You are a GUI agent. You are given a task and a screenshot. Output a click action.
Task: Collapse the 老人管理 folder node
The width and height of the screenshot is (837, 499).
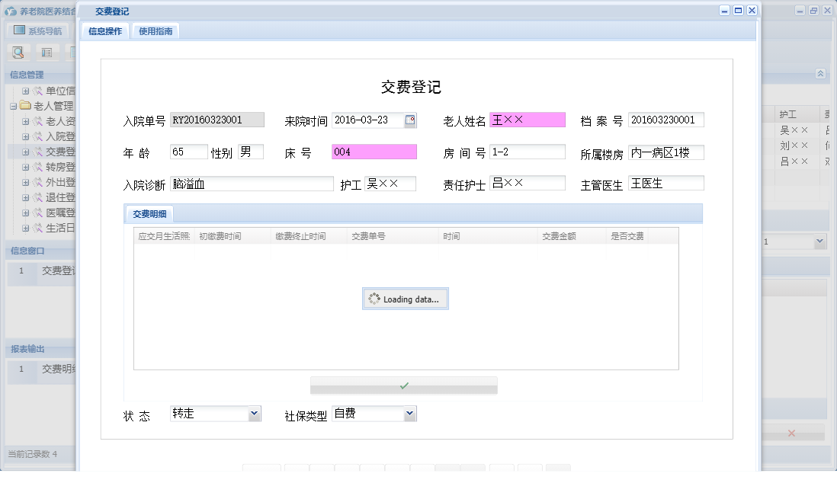14,107
